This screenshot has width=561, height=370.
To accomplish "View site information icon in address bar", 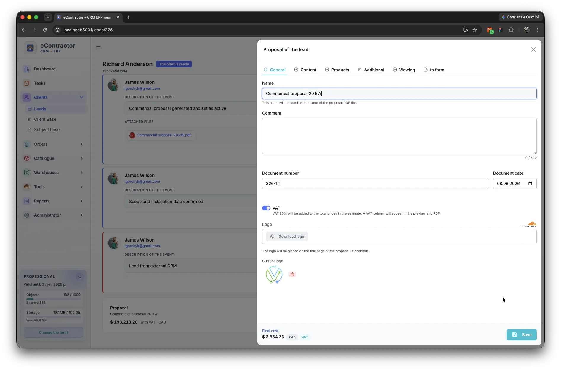I will click(57, 30).
